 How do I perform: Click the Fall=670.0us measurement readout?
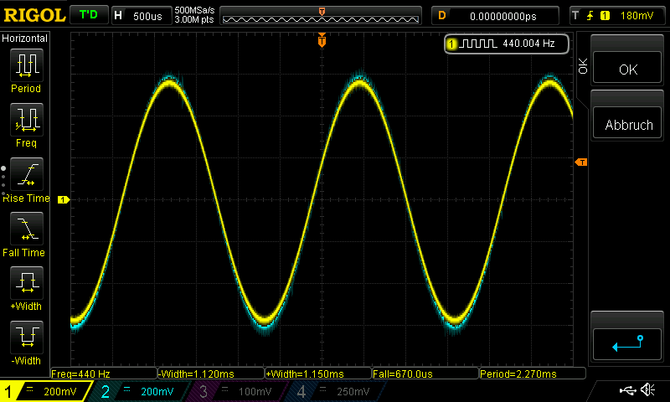425,374
